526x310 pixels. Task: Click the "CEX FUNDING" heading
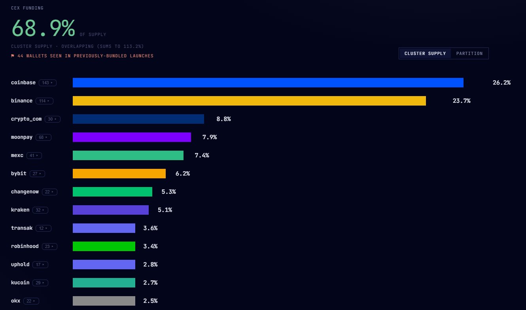pyautogui.click(x=27, y=8)
